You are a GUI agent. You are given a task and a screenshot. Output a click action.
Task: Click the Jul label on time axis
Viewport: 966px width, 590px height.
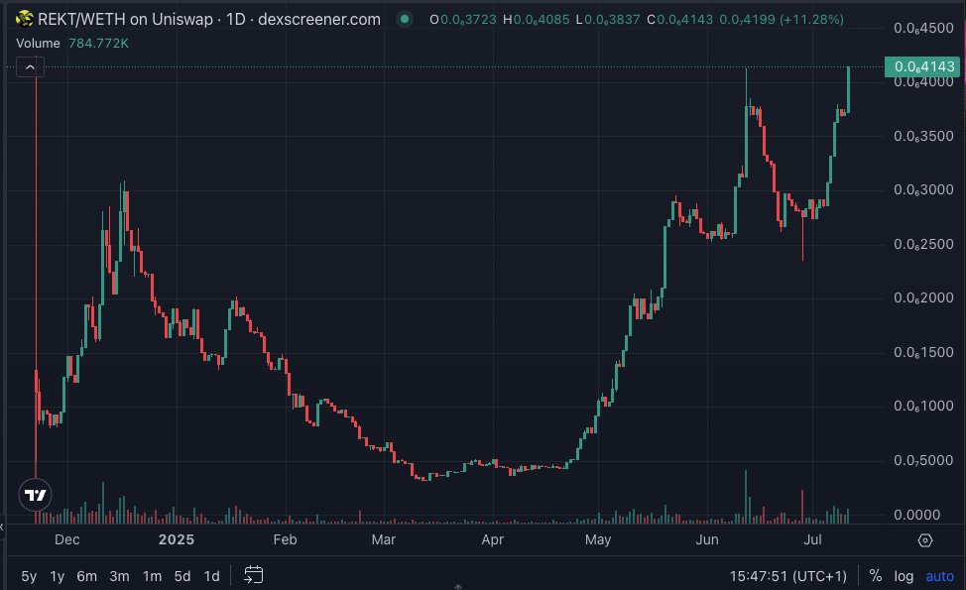pyautogui.click(x=812, y=539)
